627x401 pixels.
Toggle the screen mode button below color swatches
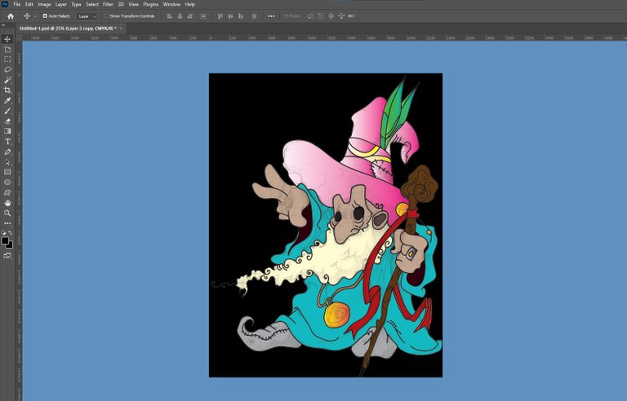pyautogui.click(x=7, y=256)
